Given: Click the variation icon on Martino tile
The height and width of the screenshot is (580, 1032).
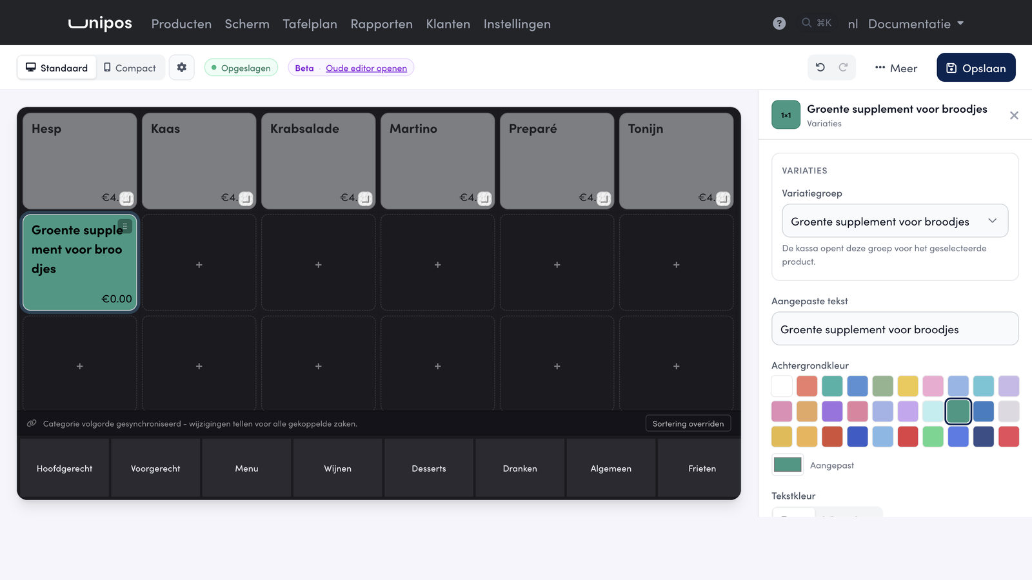Looking at the screenshot, I should pyautogui.click(x=485, y=198).
